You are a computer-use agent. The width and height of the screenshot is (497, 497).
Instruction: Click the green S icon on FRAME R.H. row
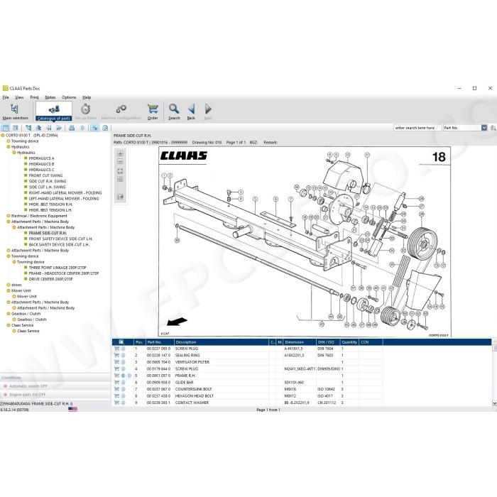[x=124, y=376]
